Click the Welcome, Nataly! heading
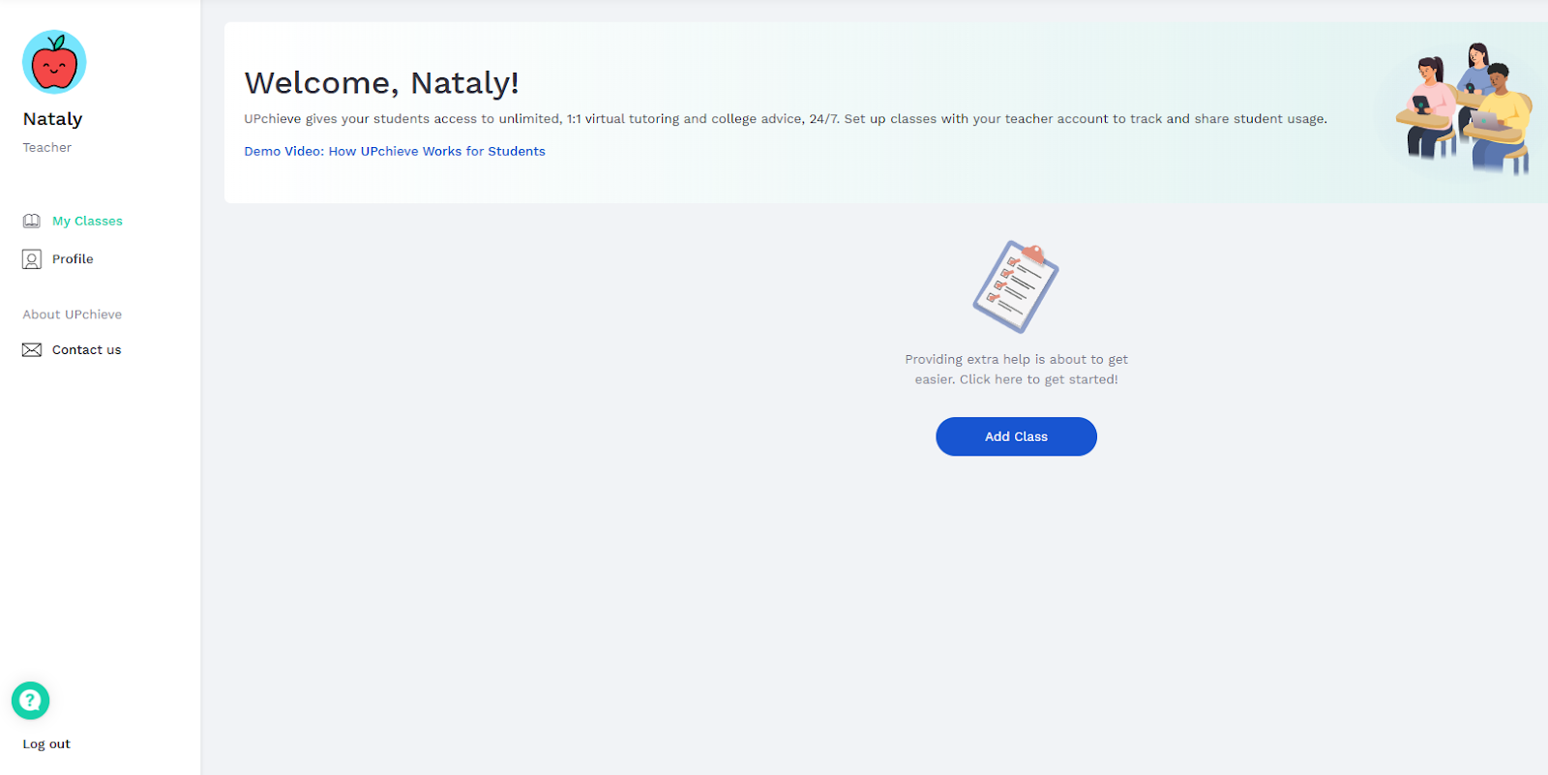The image size is (1548, 775). click(x=381, y=83)
